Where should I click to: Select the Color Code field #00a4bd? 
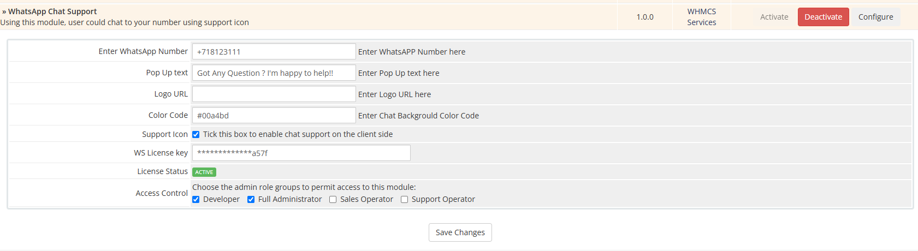pyautogui.click(x=274, y=115)
